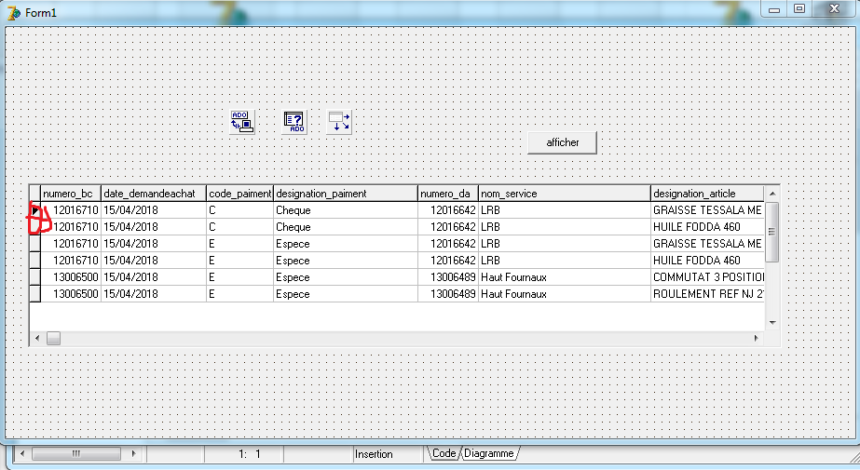Image resolution: width=860 pixels, height=470 pixels.
Task: Click the designation_paiment column header
Action: pyautogui.click(x=345, y=194)
